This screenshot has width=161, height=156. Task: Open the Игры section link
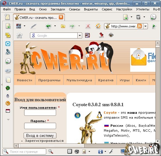click(x=125, y=80)
